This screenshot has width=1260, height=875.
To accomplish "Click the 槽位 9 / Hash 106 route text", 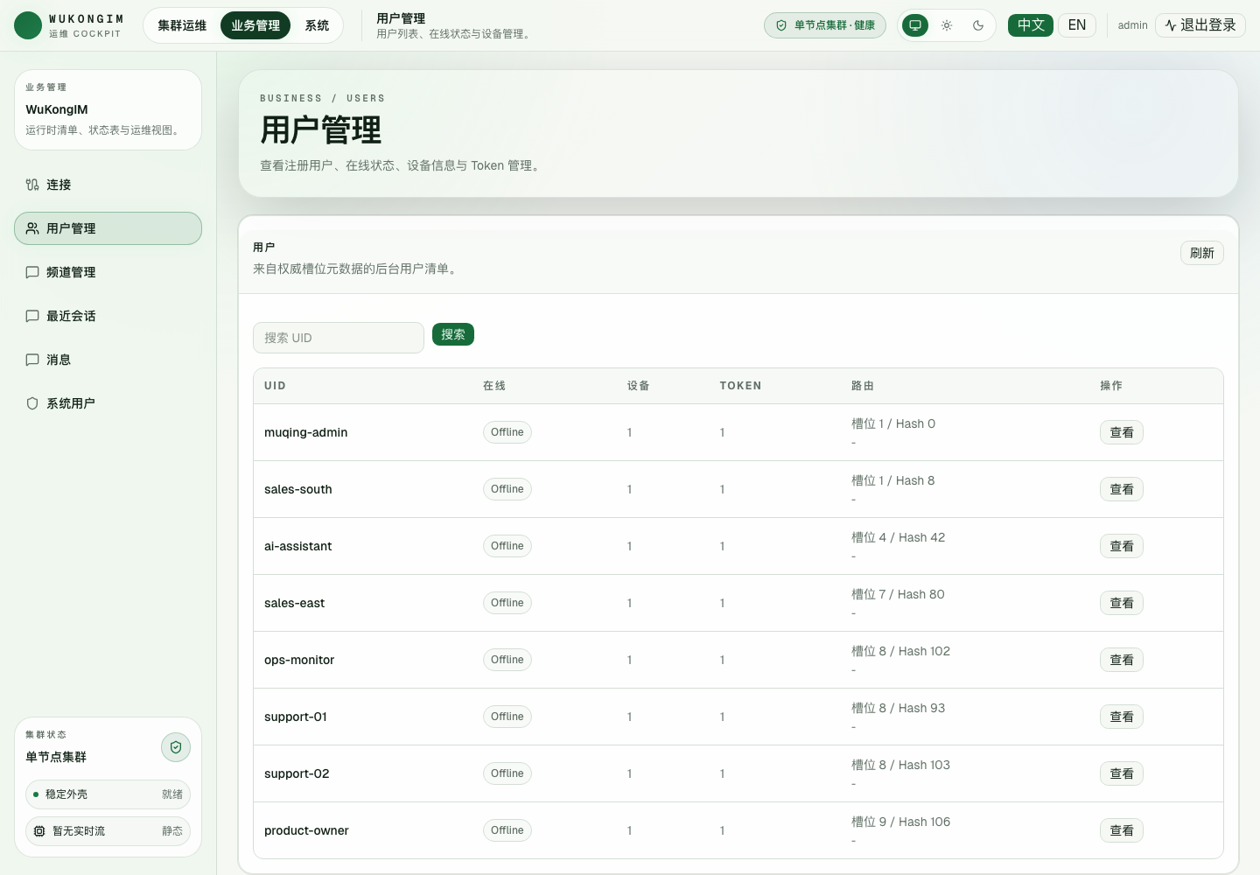I will tap(900, 822).
